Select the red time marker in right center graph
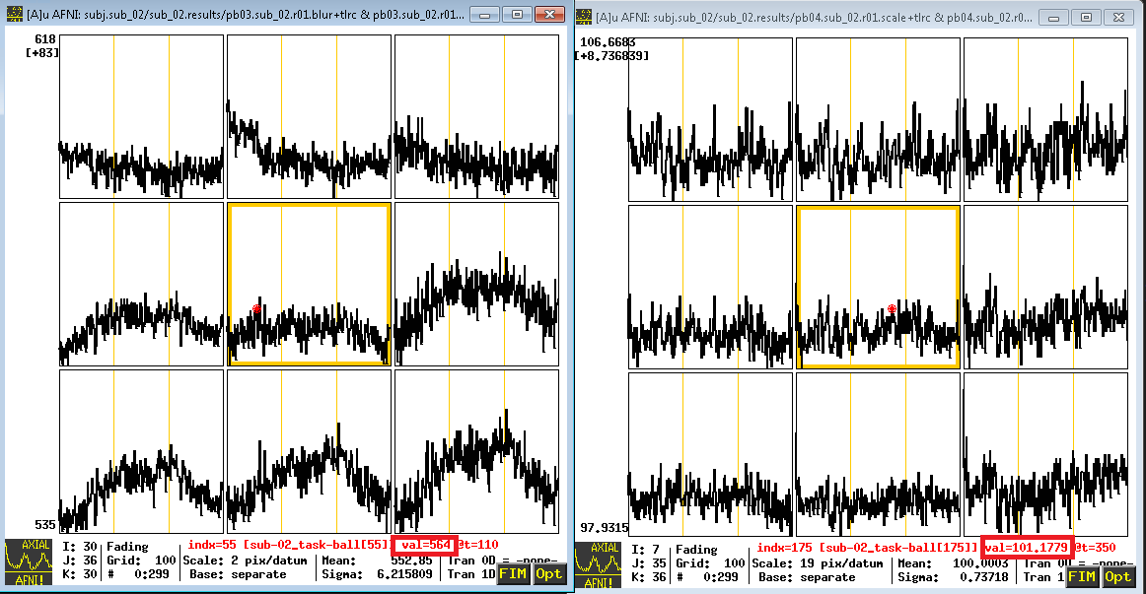This screenshot has height=594, width=1146. [x=892, y=309]
